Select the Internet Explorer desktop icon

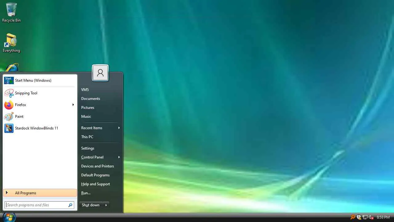pos(12,68)
